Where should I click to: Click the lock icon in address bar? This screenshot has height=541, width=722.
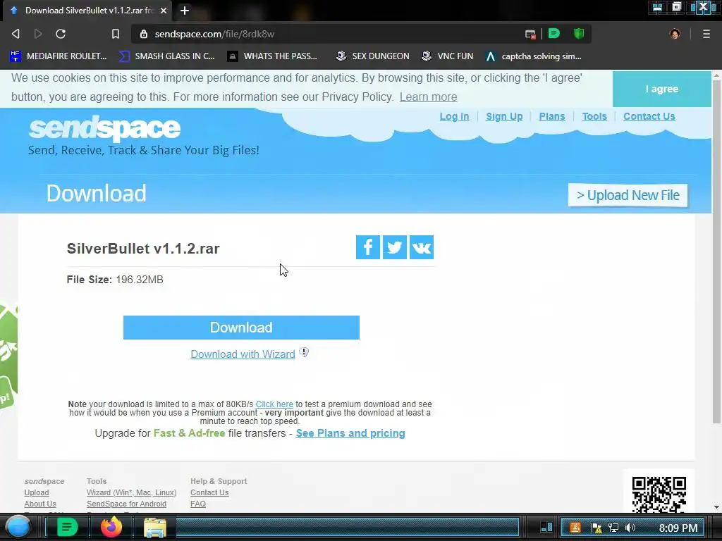coord(144,34)
